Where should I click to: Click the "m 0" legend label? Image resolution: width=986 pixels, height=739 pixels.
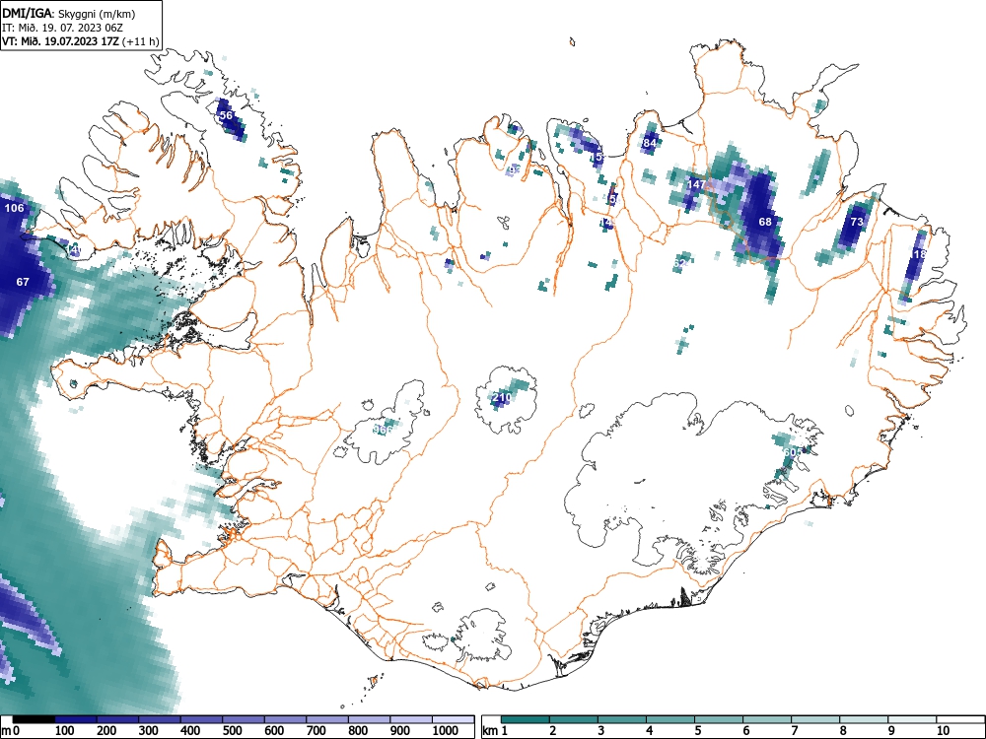[10, 731]
